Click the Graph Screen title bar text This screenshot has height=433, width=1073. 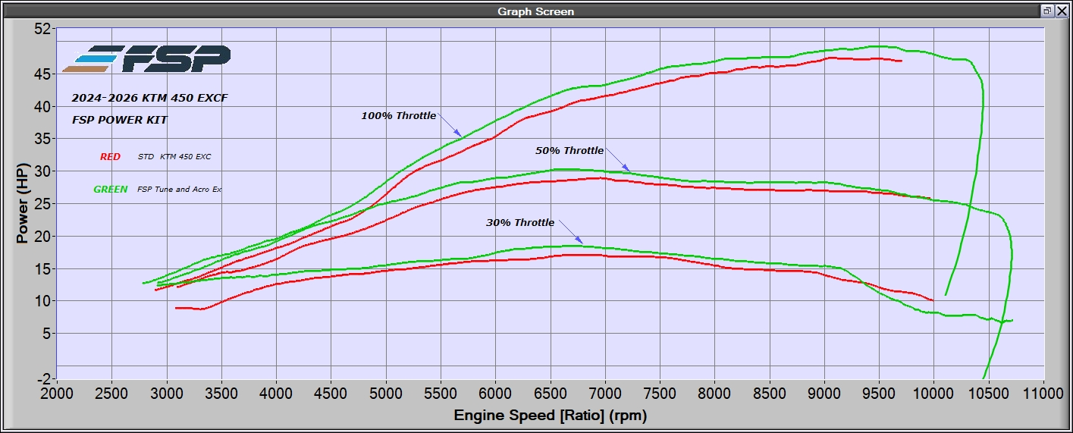[535, 11]
